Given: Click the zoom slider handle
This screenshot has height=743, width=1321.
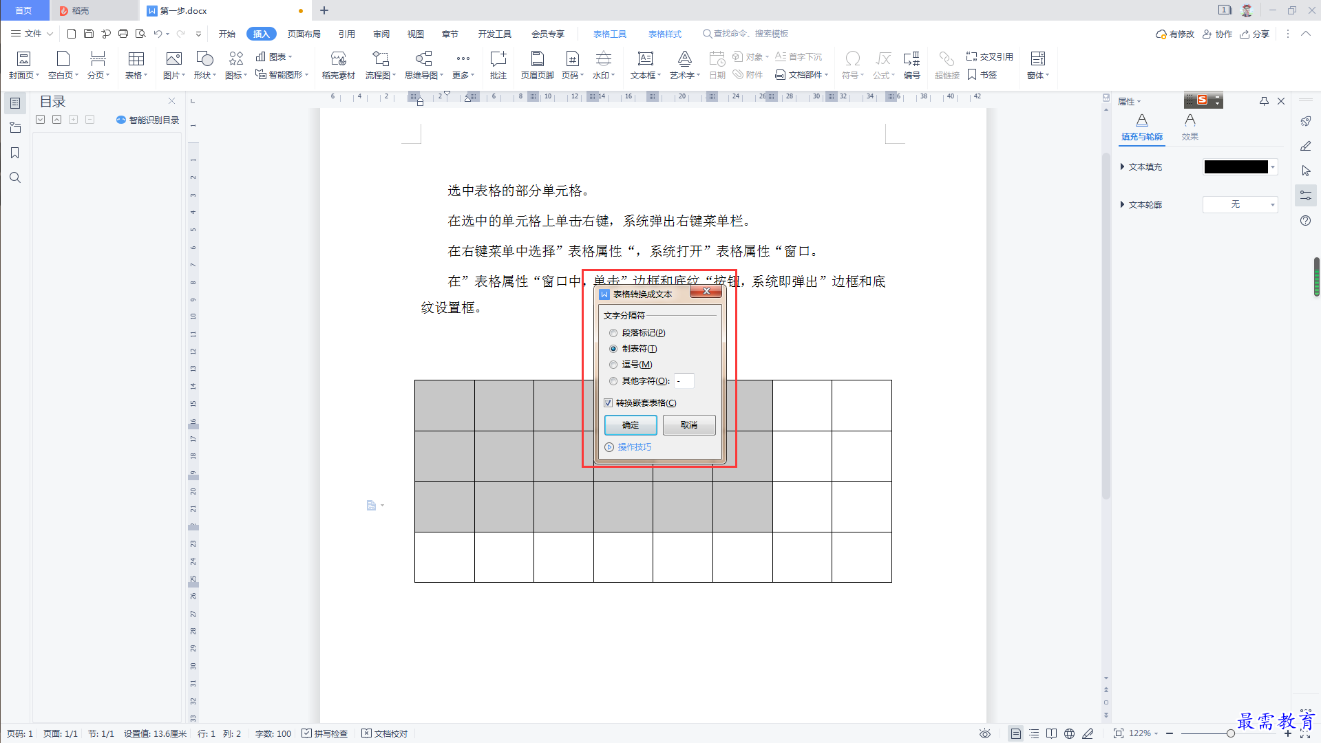Looking at the screenshot, I should coord(1230,733).
